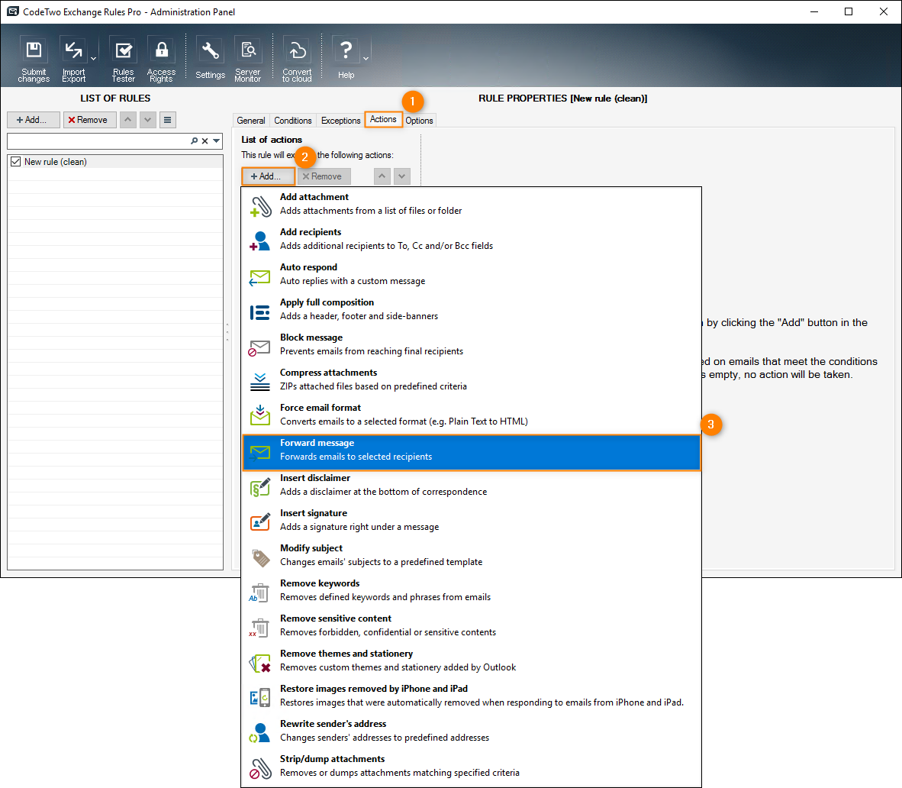Choose the Insert signature action
Image resolution: width=902 pixels, height=788 pixels.
pyautogui.click(x=471, y=520)
